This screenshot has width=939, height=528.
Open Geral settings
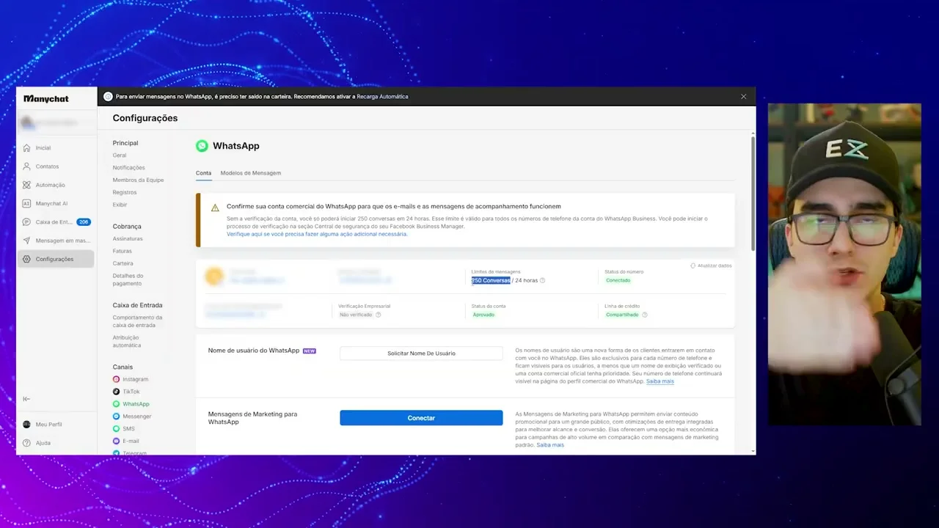(120, 155)
